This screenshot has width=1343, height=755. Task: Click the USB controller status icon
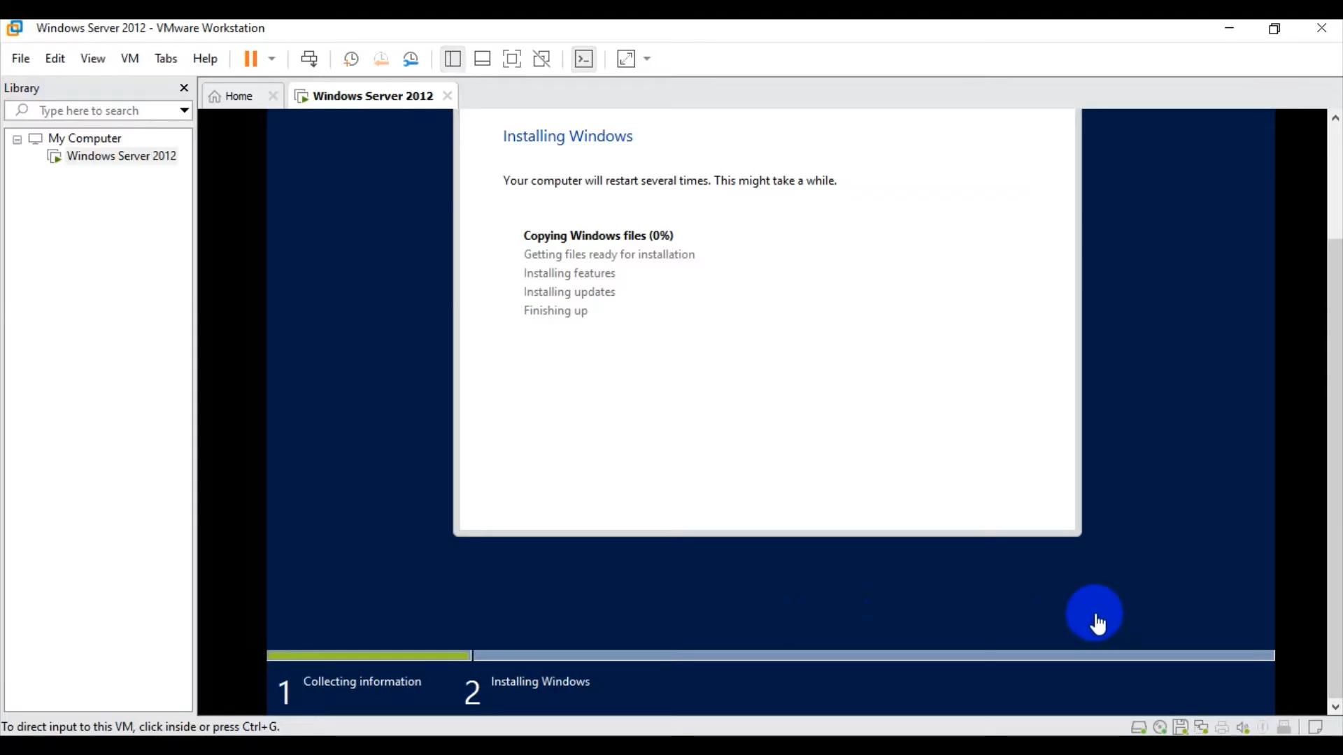pyautogui.click(x=1263, y=728)
